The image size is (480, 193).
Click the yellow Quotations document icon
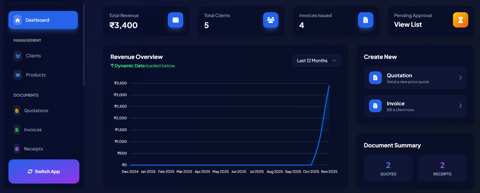tap(17, 111)
